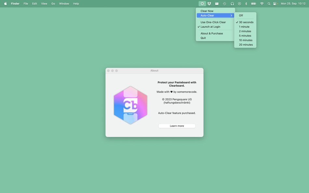Open the Window menu
Screen dimensions: 309x193
tap(64, 4)
